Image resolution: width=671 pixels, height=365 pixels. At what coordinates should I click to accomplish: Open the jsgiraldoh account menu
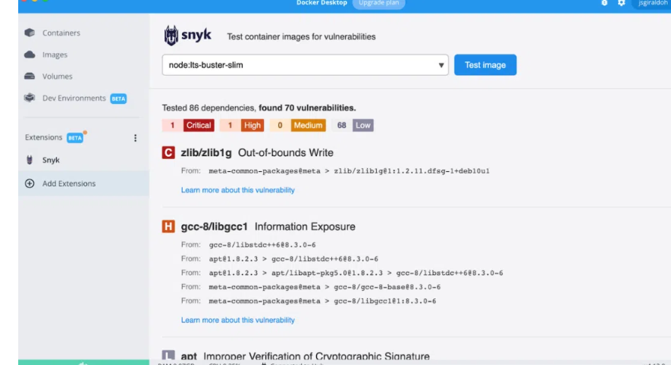(x=651, y=4)
